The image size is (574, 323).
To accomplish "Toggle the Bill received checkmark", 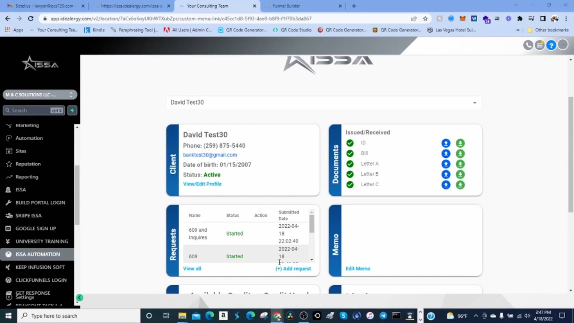I will point(349,153).
